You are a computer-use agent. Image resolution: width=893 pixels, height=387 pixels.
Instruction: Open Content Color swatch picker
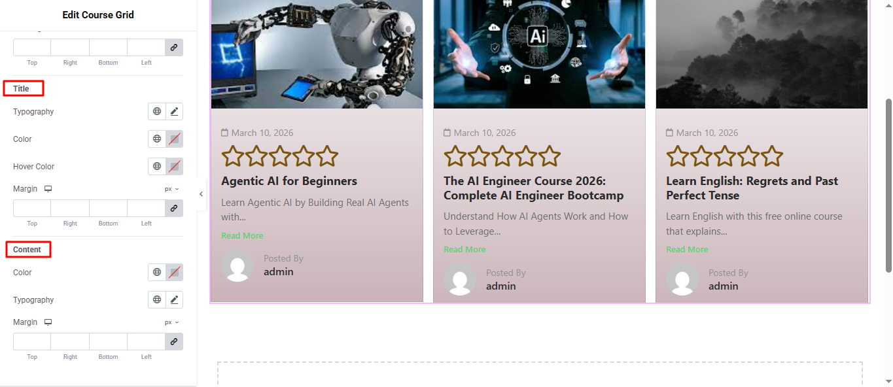pos(174,273)
